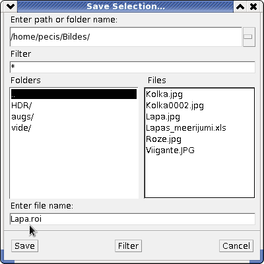Select file Kolka.jpg
This screenshot has width=264, height=264.
pos(164,94)
